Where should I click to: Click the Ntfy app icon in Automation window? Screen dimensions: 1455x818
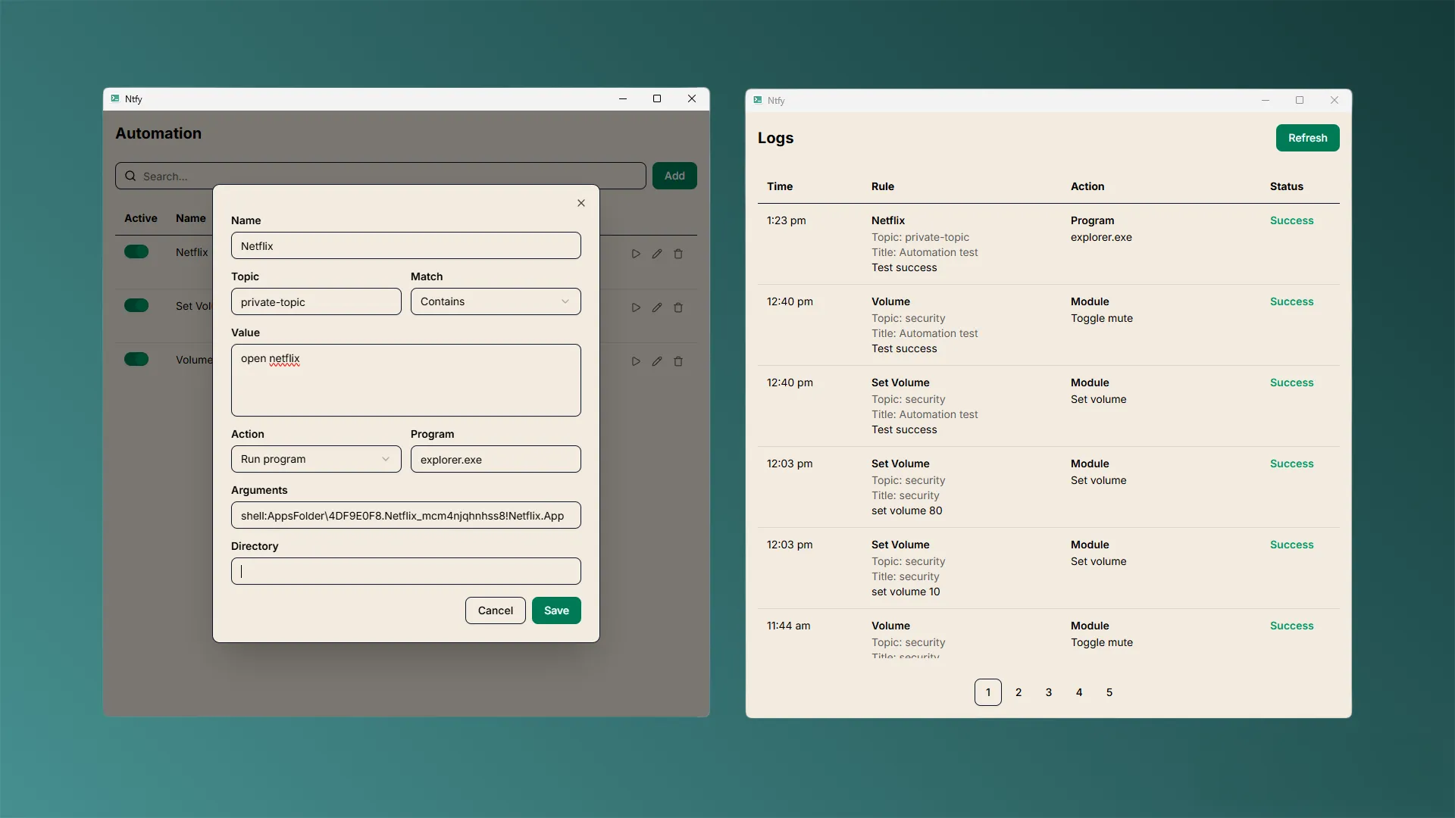click(x=115, y=98)
